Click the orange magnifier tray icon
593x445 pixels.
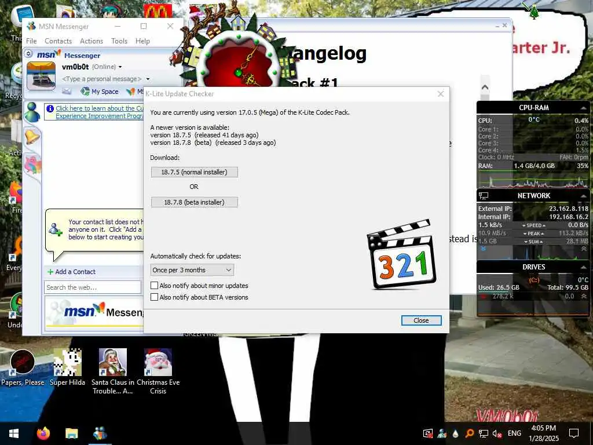point(469,433)
